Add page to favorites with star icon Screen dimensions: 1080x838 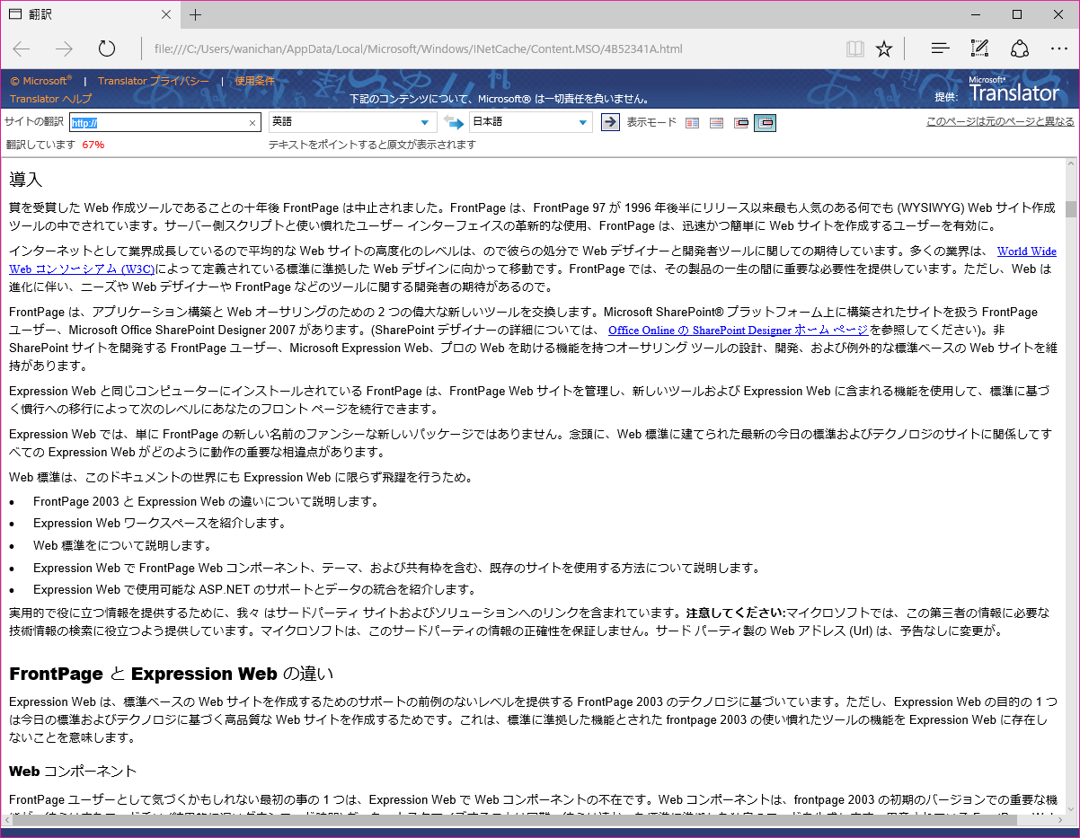tap(884, 49)
